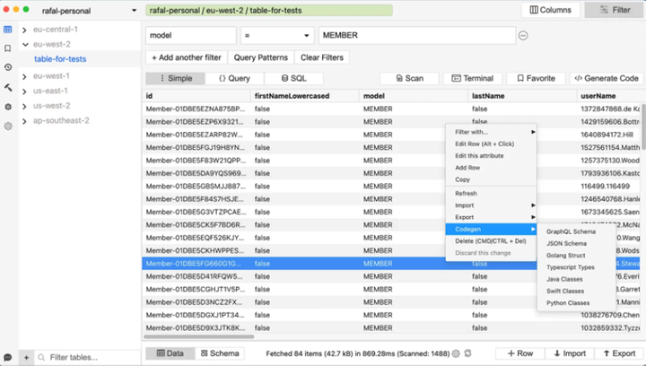Choose Copy in context menu
The image size is (646, 366).
point(491,180)
